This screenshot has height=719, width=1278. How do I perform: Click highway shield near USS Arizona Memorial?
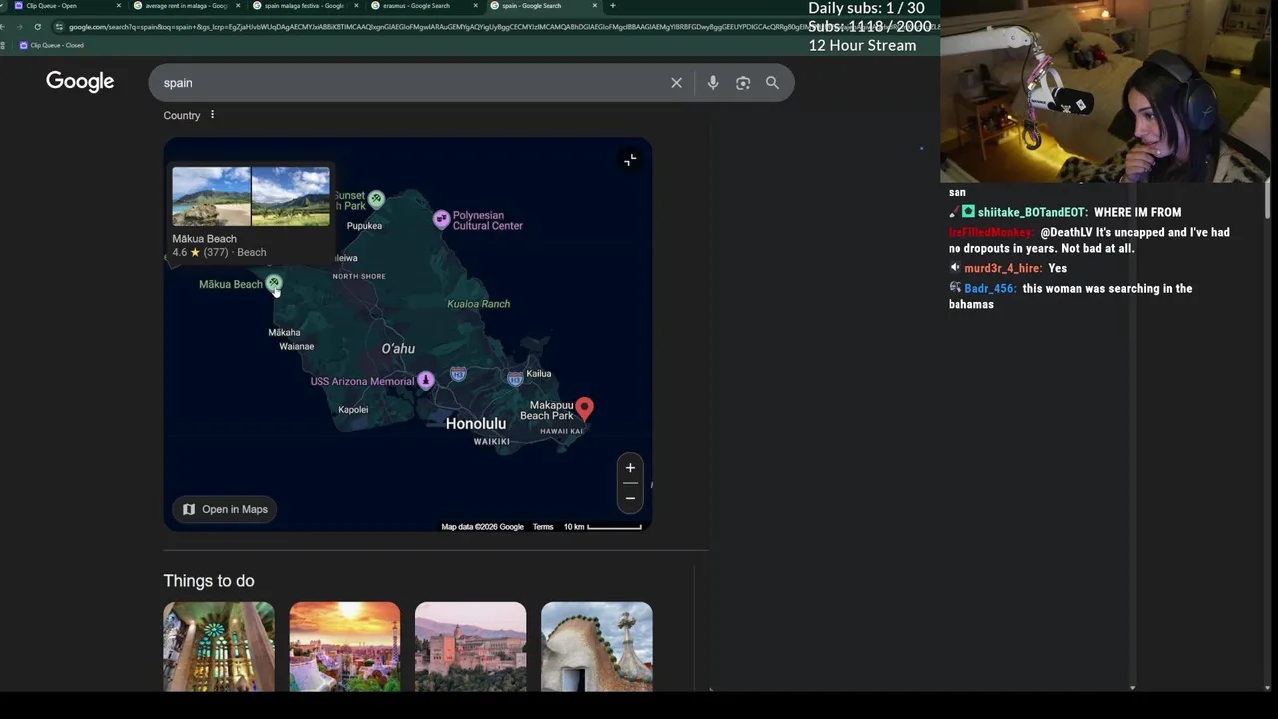click(458, 374)
